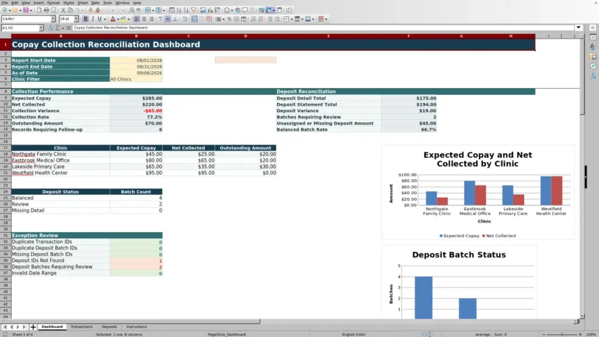Click the Expected Copay and Net Collected chart
Screen dimensions: 599x337
click(477, 192)
